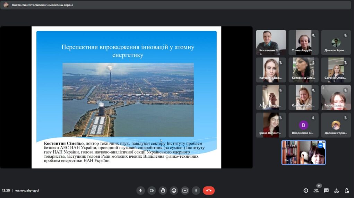This screenshot has width=355, height=198.
Task: Open the chat messages panel
Action: click(x=326, y=190)
